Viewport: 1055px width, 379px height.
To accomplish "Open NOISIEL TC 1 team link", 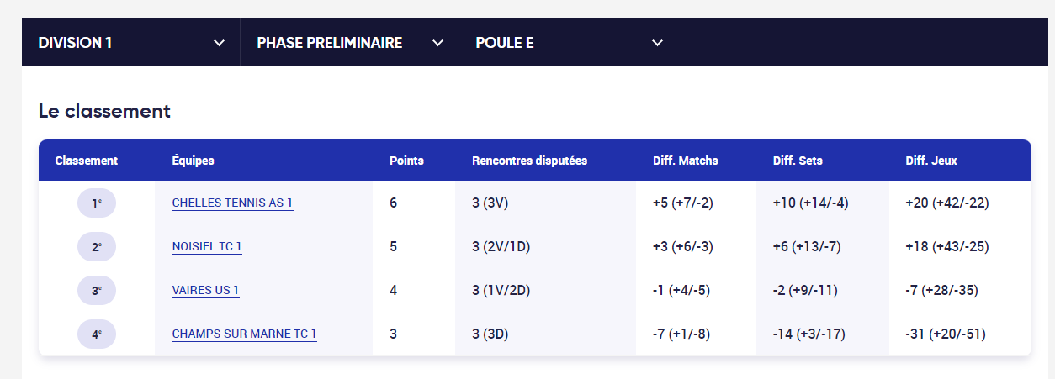I will [x=207, y=246].
